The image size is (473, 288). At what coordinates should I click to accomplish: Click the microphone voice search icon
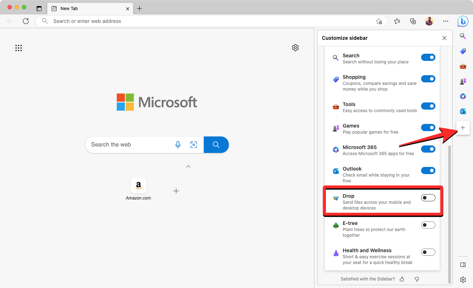coord(178,145)
